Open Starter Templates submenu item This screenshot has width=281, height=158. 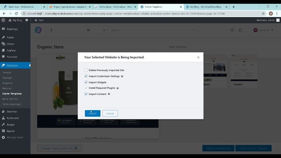pyautogui.click(x=12, y=93)
